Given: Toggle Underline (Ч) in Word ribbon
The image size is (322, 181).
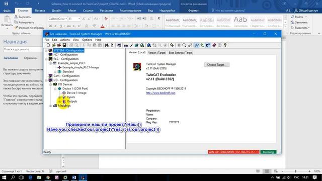Looking at the screenshot, I should tap(61, 26).
